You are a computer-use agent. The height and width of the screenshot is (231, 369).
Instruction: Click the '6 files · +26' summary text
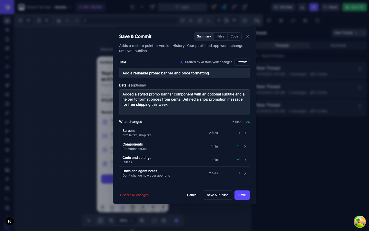[241, 122]
